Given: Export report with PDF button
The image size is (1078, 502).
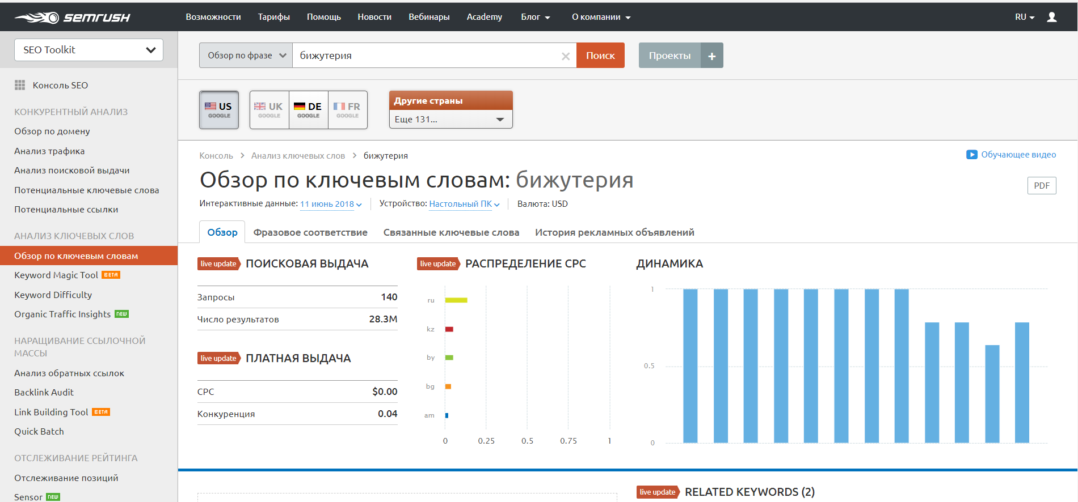Looking at the screenshot, I should click(x=1041, y=186).
